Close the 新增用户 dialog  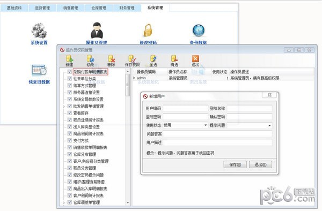tap(269, 95)
